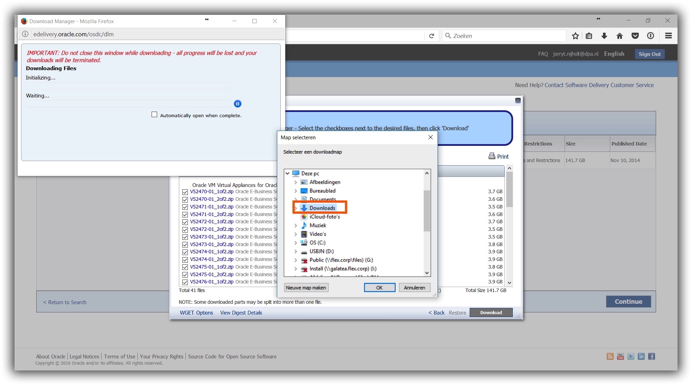Screen dimensions: 692x385
Task: Select OS (C:) drive in tree
Action: point(317,243)
